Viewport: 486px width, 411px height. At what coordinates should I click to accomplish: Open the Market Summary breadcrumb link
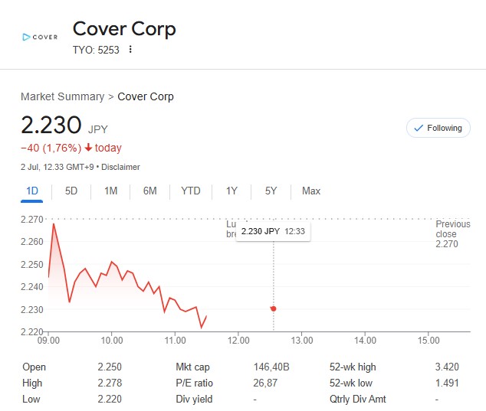coord(62,96)
